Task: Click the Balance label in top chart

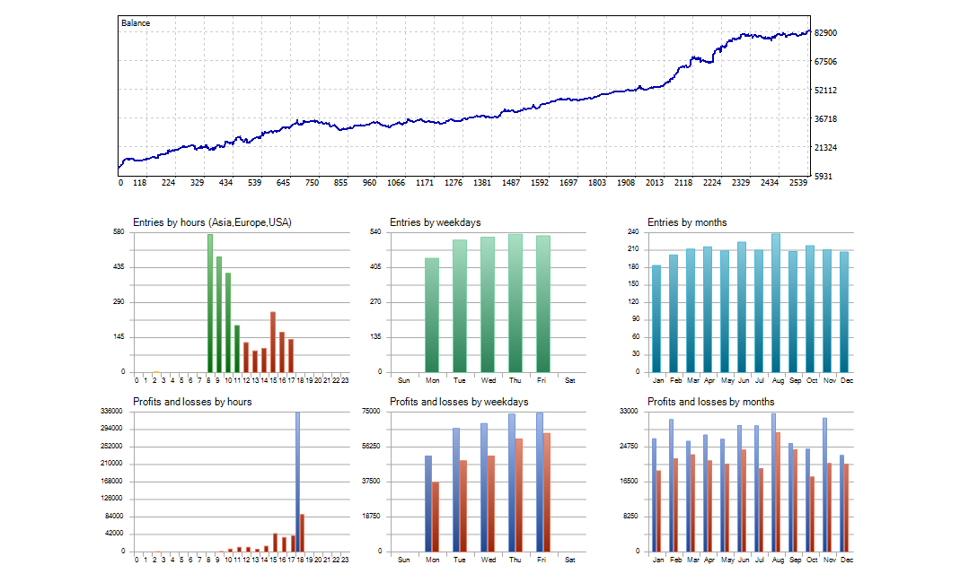Action: (136, 23)
